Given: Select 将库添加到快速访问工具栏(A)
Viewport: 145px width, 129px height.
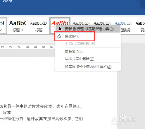Looking at the screenshot, I should click(88, 67).
